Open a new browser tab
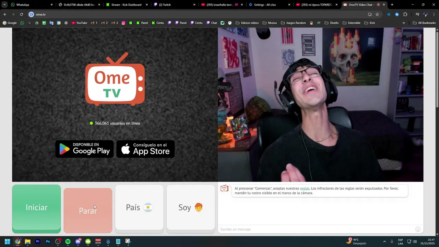The width and height of the screenshot is (439, 247). coord(392,5)
